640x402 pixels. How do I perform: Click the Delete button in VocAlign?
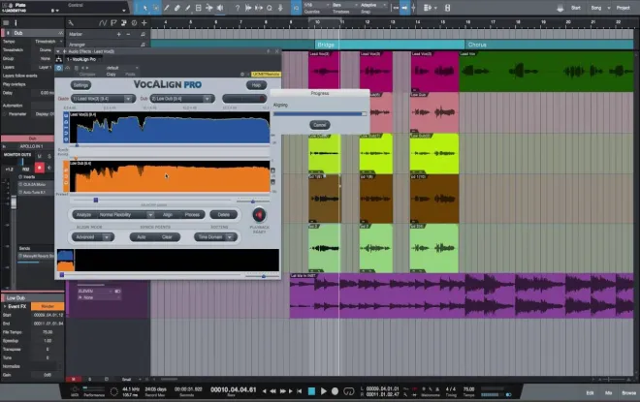click(x=223, y=214)
